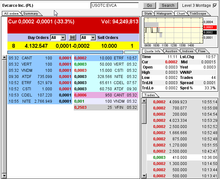The width and height of the screenshot is (220, 179).
Task: Select the CDEL 107.220 buy order
Action: tap(40, 95)
